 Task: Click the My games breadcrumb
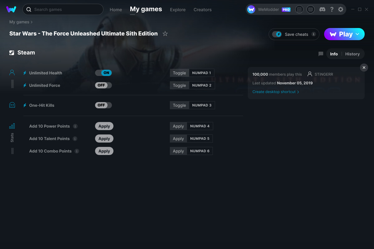click(19, 22)
